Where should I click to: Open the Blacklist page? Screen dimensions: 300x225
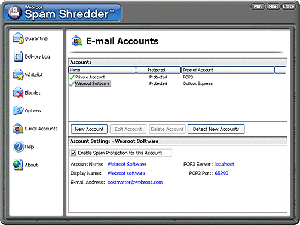pos(32,93)
